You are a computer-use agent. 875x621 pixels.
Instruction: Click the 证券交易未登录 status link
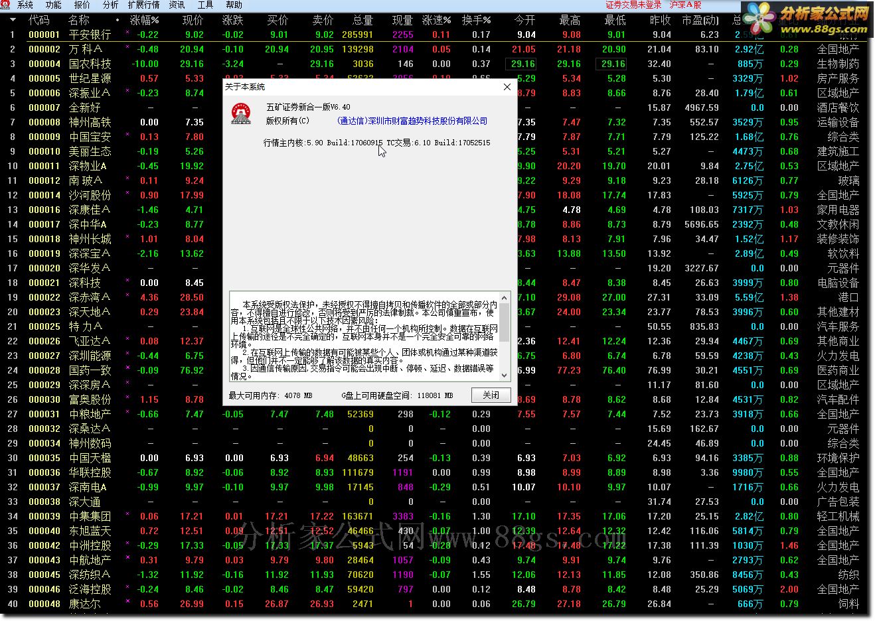pos(633,5)
